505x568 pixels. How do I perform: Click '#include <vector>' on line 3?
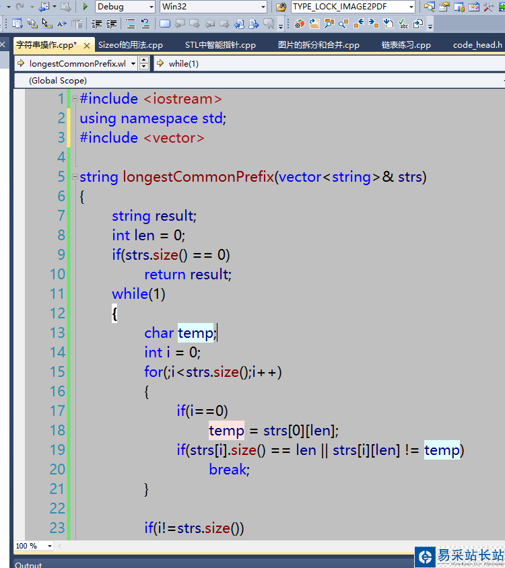coord(142,138)
